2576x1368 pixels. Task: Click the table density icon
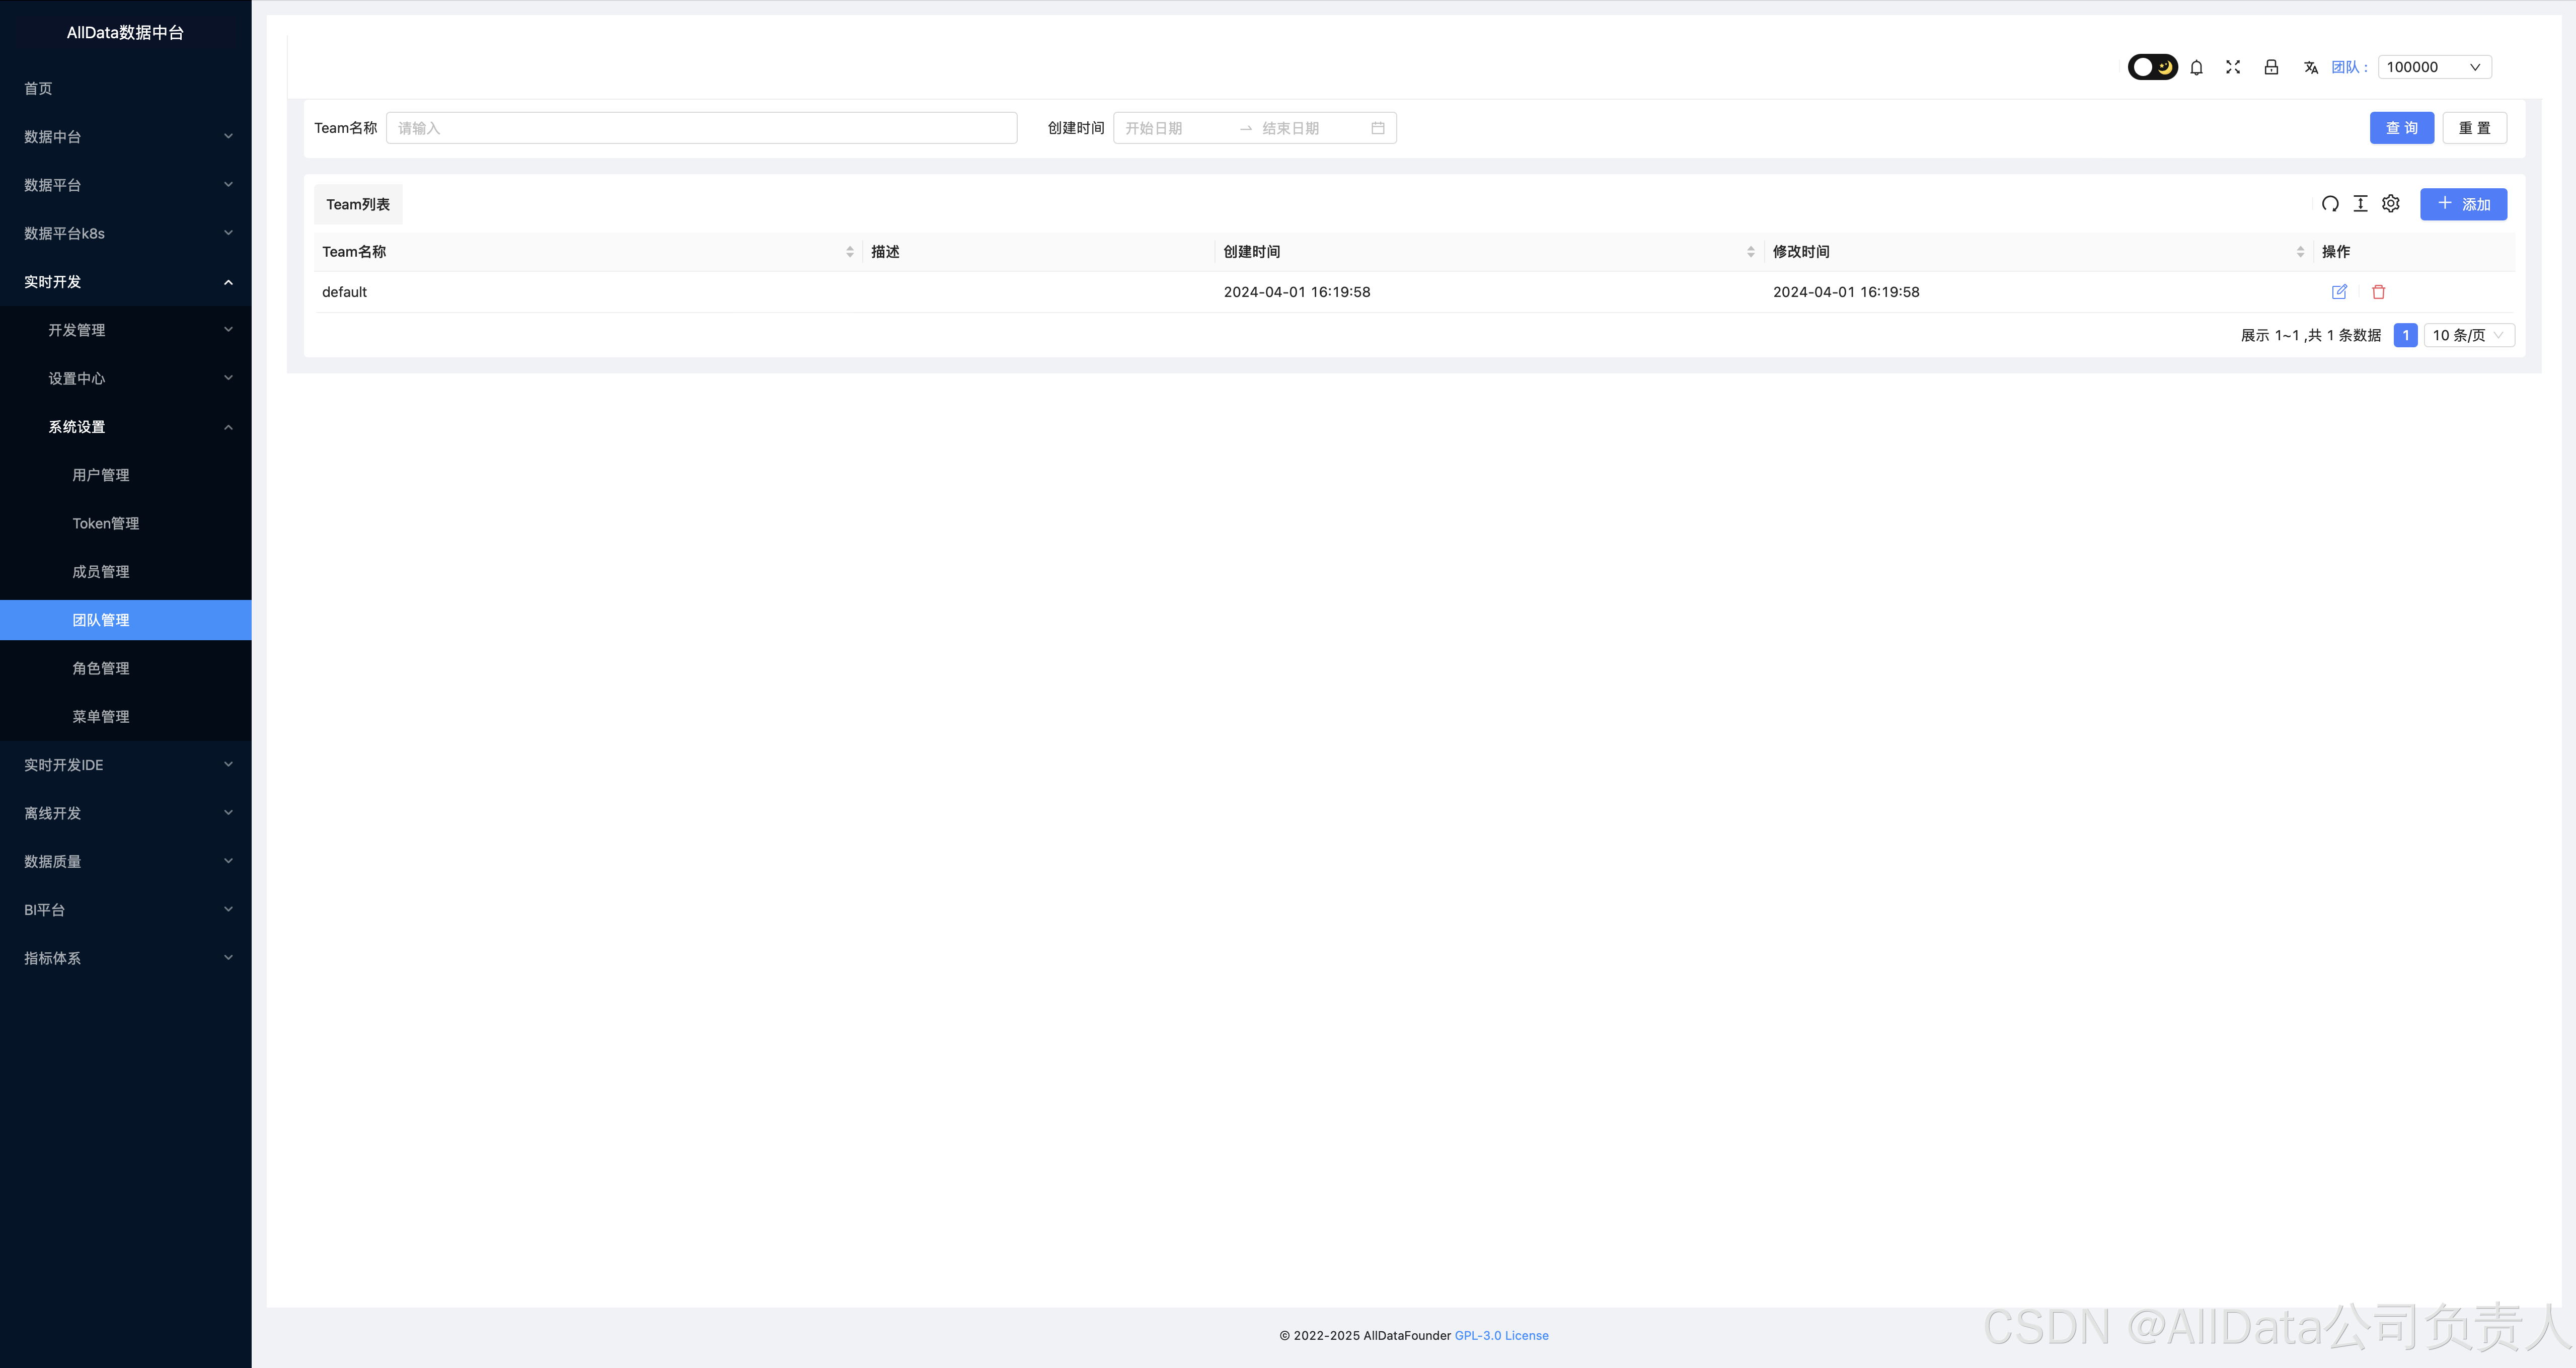pyautogui.click(x=2360, y=204)
